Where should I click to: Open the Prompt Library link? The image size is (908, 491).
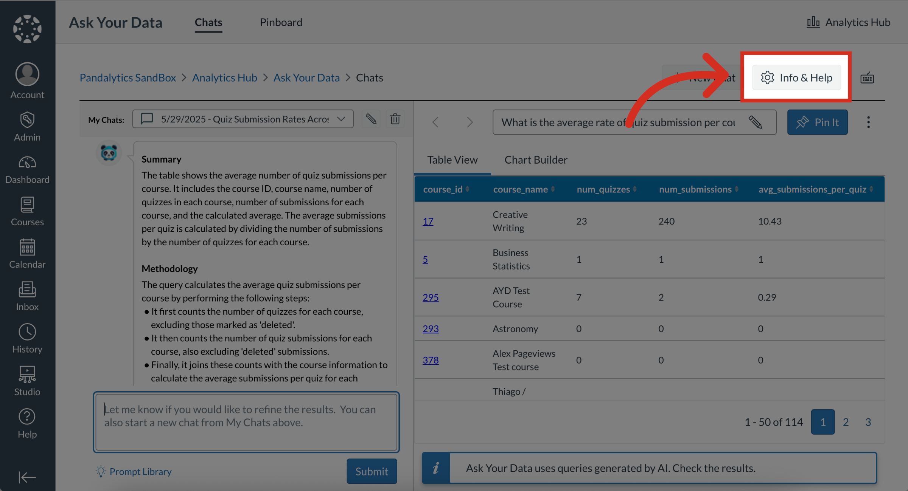[x=134, y=471]
